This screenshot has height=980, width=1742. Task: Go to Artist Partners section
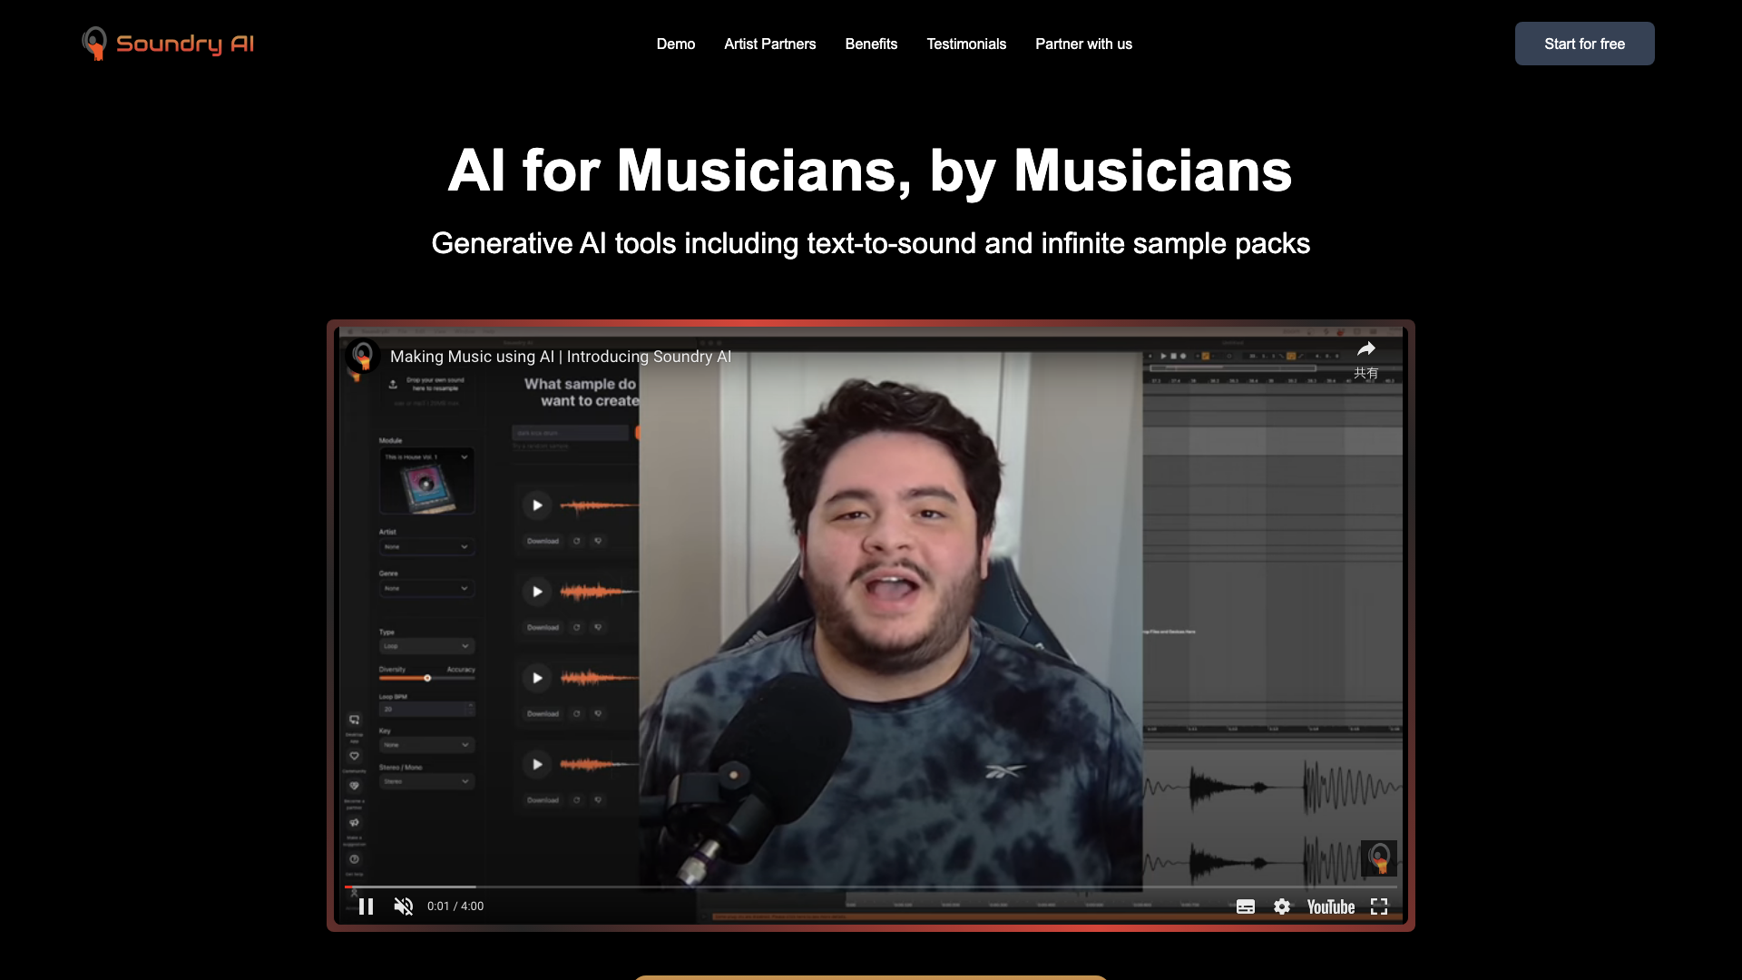click(770, 44)
